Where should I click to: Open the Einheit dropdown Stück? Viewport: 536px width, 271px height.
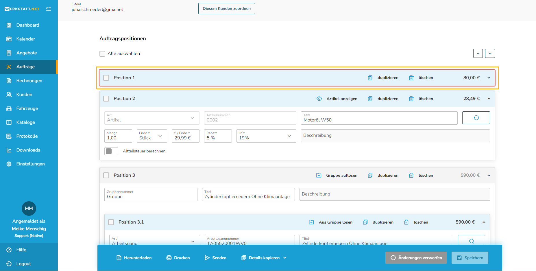(x=152, y=136)
